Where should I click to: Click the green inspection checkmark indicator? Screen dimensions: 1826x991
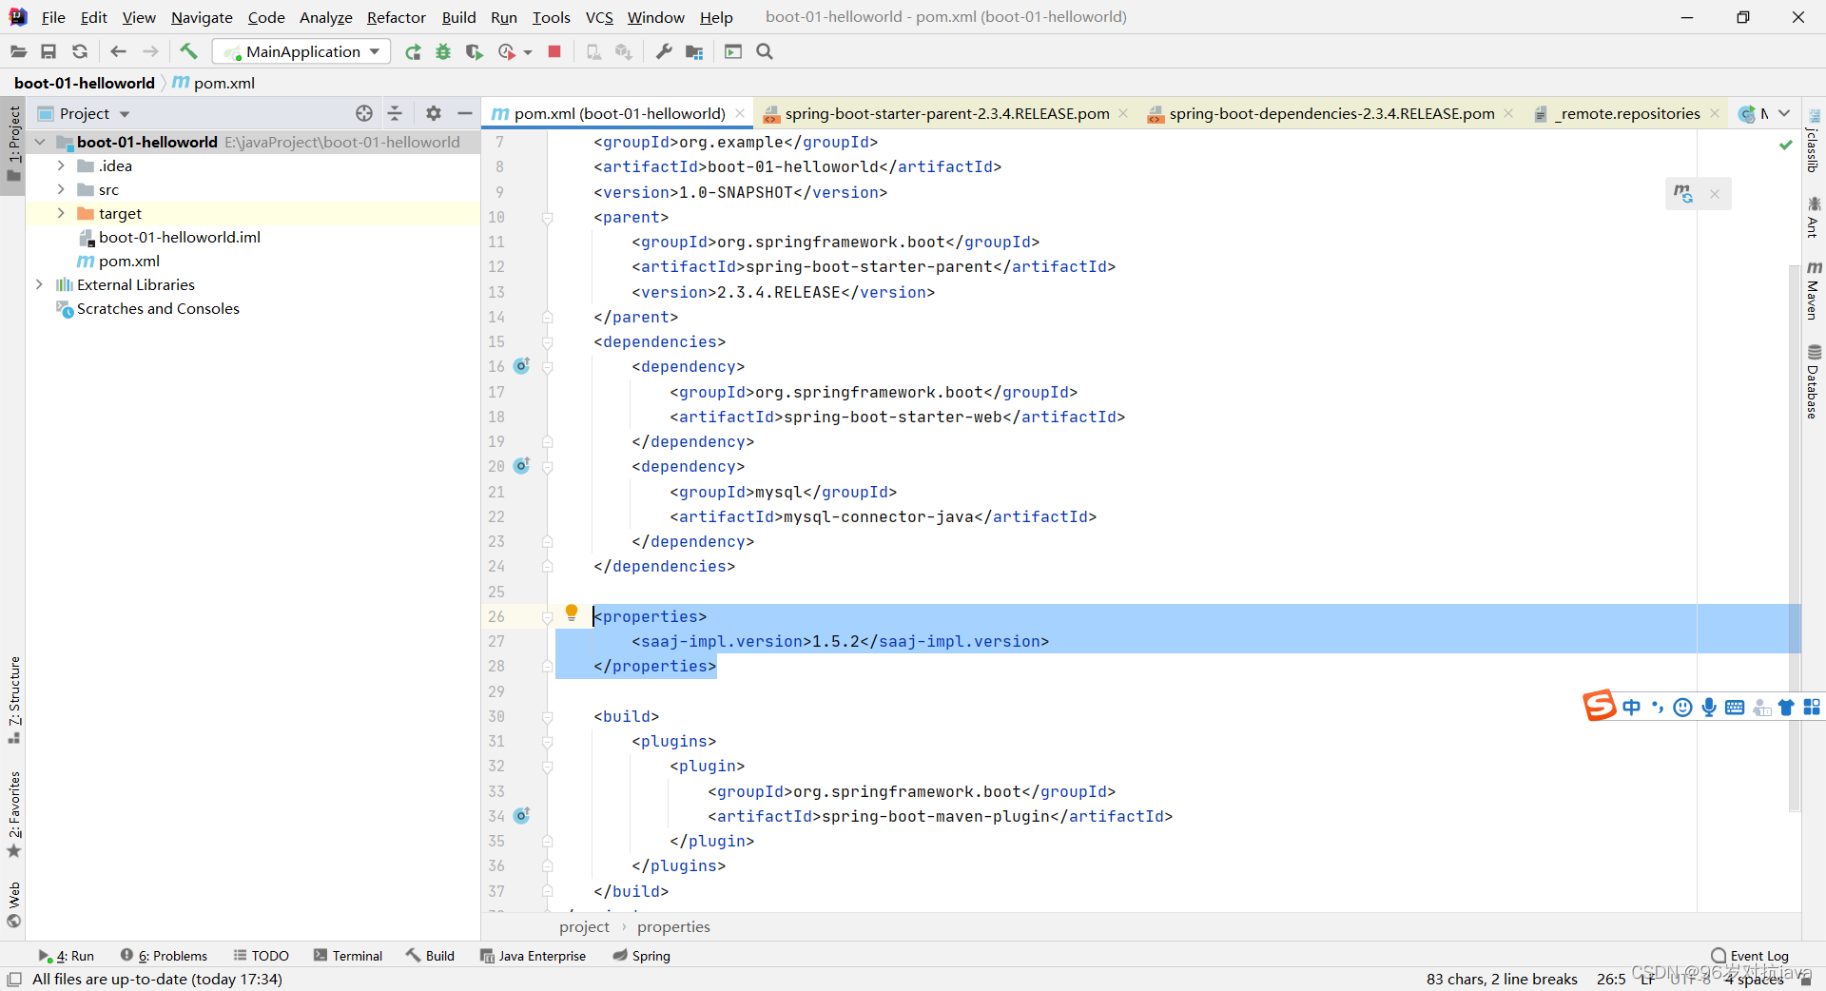click(1786, 145)
